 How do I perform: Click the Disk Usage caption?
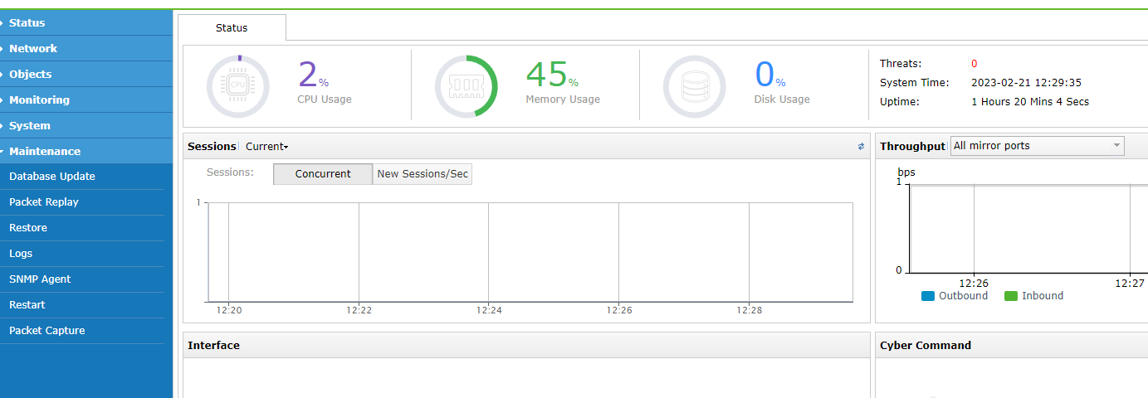[x=782, y=99]
